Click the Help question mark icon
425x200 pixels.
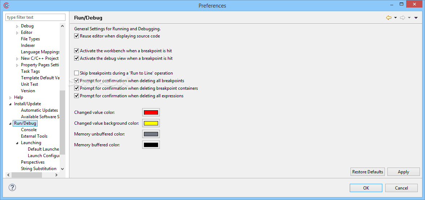click(x=12, y=188)
